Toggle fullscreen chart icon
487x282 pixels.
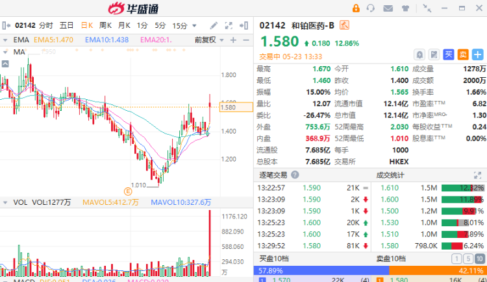coord(229,25)
